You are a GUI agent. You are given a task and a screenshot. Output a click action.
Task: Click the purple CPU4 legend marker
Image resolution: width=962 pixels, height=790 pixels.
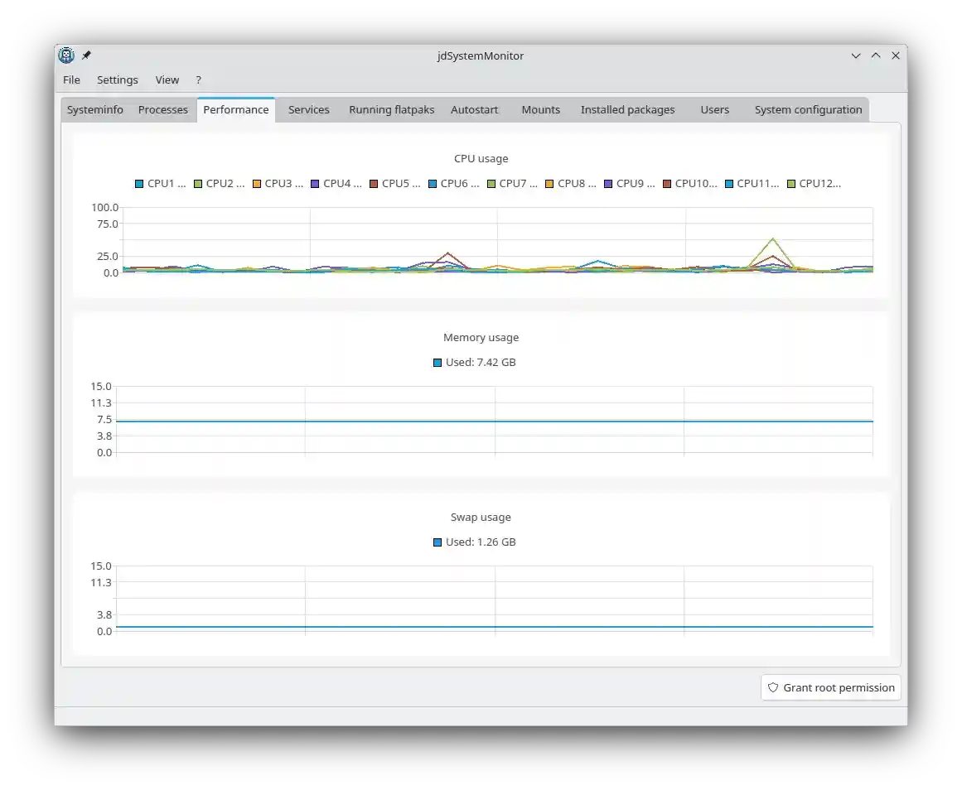314,183
